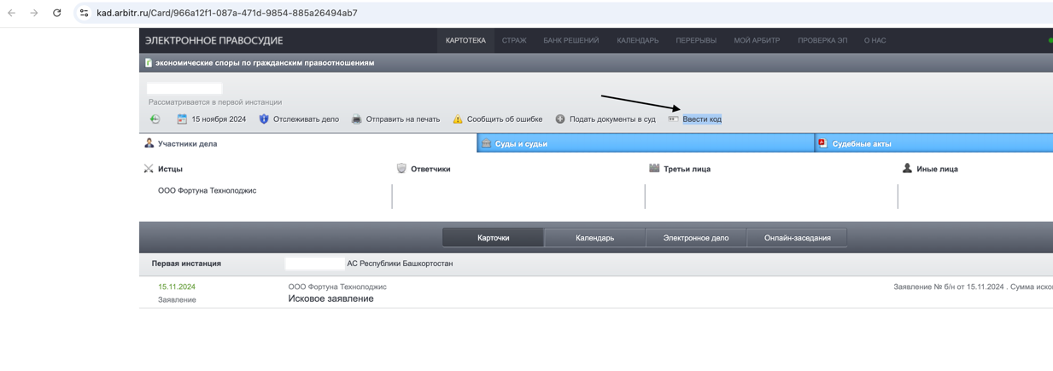Open the Картотека menu item
This screenshot has width=1053, height=371.
(465, 40)
